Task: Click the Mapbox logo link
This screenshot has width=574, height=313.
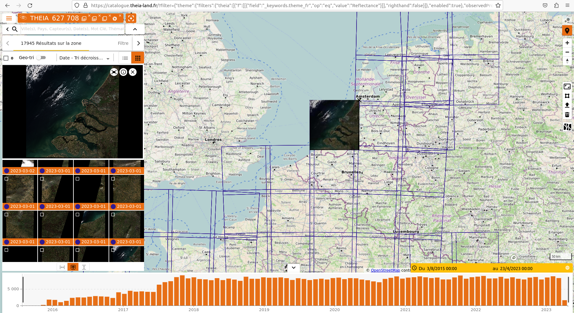Action: tap(524, 258)
